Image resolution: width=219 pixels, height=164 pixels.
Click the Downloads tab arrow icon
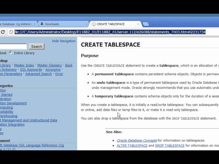click(x=42, y=24)
